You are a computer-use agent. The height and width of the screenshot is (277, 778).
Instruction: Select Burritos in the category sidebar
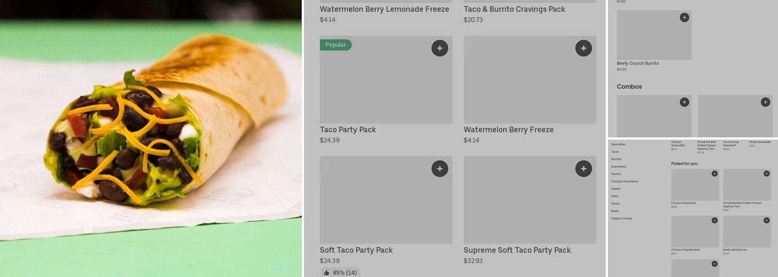(x=616, y=159)
